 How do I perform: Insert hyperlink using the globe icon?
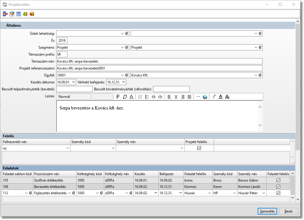click(205, 97)
